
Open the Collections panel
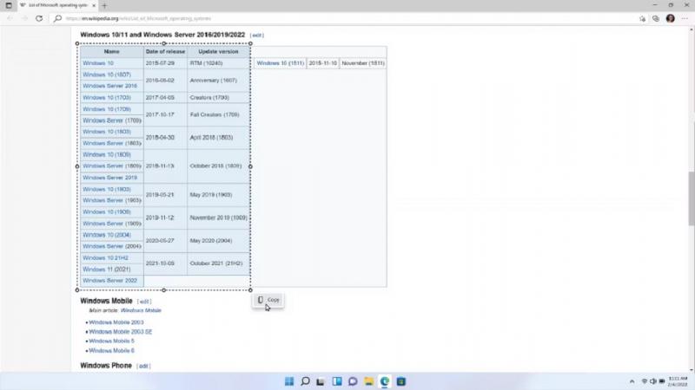tap(656, 18)
